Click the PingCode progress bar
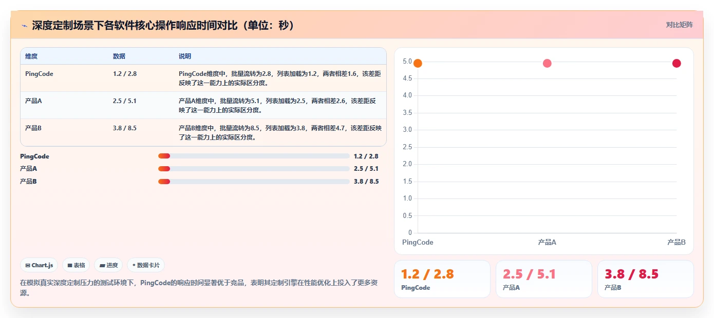This screenshot has height=318, width=714. pyautogui.click(x=254, y=156)
